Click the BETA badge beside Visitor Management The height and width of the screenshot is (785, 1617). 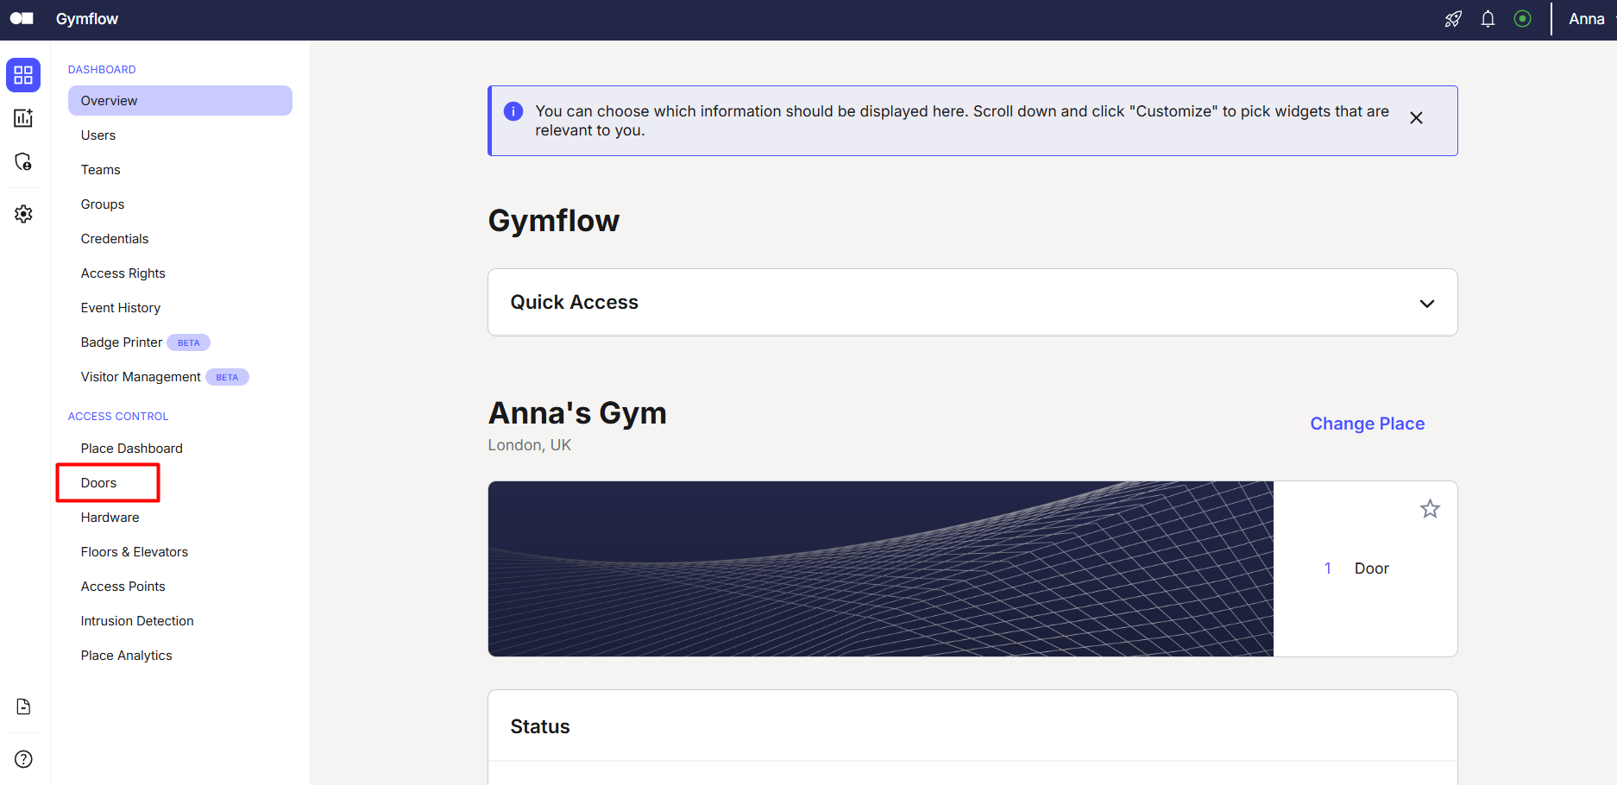(227, 377)
